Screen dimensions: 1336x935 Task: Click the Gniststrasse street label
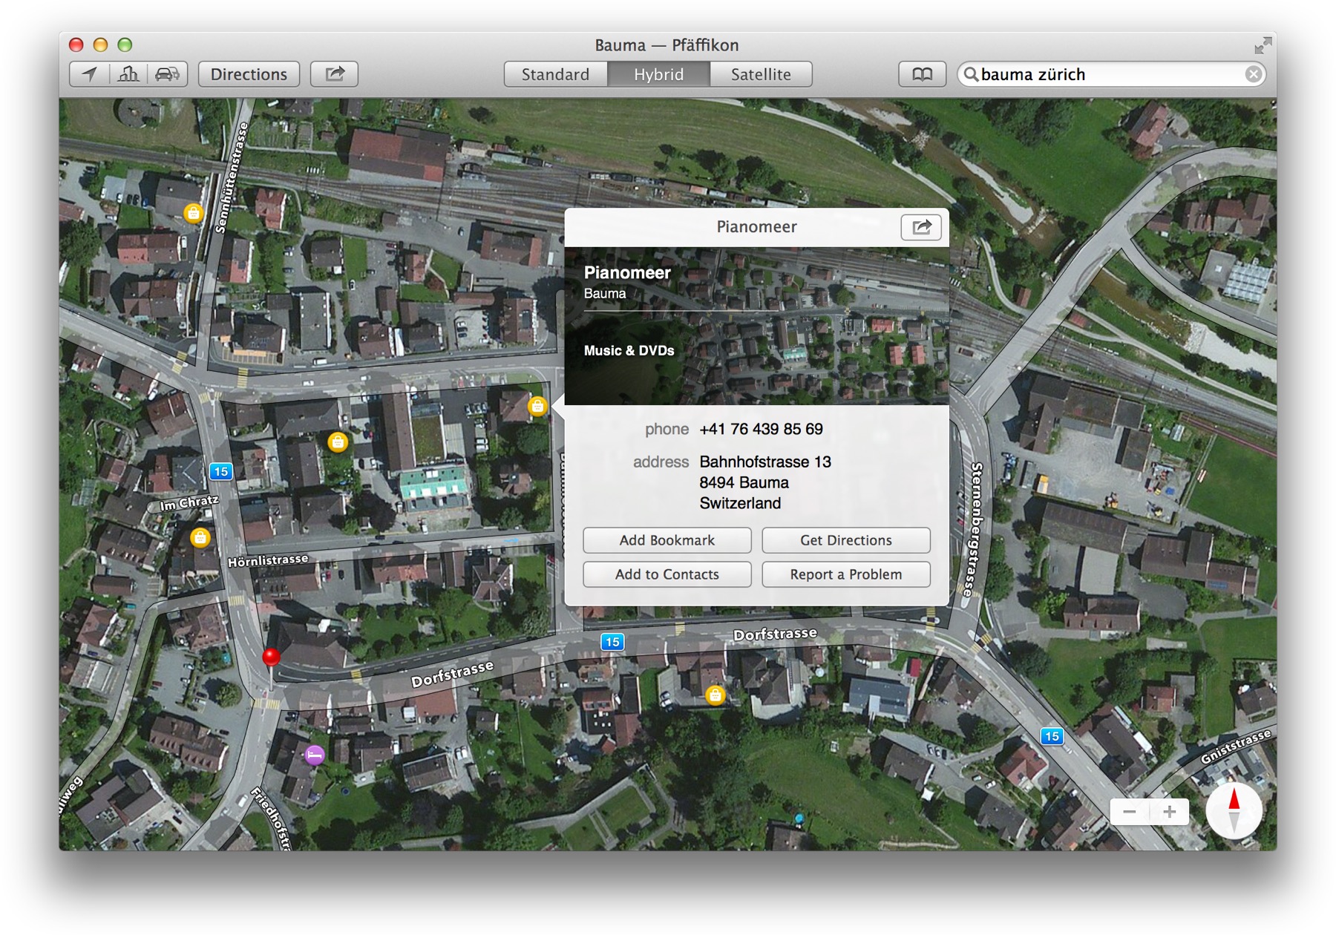click(x=1236, y=747)
